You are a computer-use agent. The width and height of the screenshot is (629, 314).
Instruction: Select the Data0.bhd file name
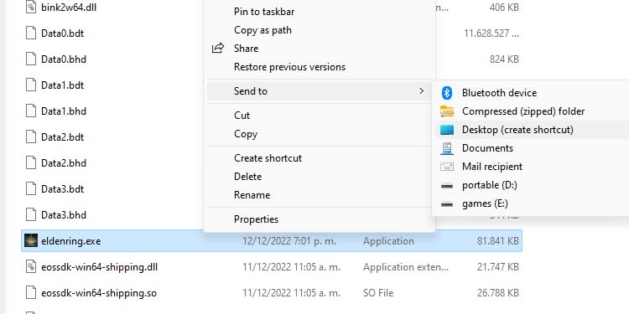[64, 59]
